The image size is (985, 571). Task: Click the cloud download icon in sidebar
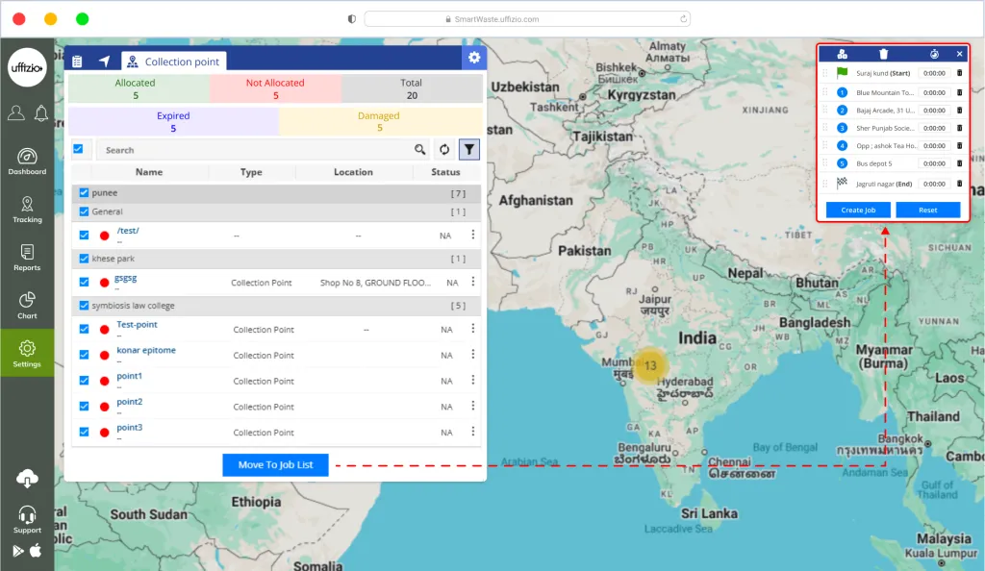tap(27, 479)
